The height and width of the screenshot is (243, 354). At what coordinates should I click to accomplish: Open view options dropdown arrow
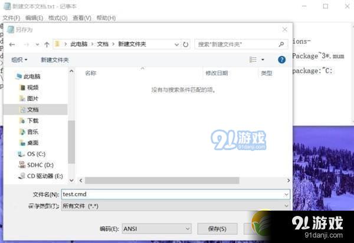pos(263,59)
